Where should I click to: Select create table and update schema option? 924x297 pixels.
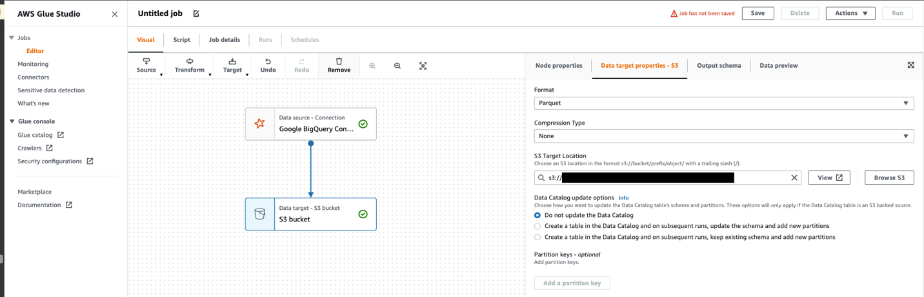(537, 226)
